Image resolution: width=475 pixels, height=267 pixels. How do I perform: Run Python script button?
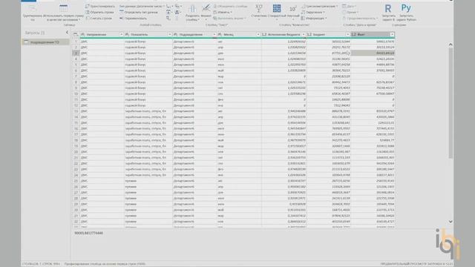pyautogui.click(x=406, y=13)
